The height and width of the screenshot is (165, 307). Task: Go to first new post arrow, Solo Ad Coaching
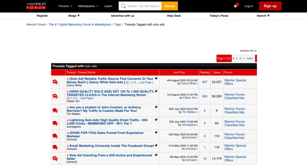click(68, 155)
